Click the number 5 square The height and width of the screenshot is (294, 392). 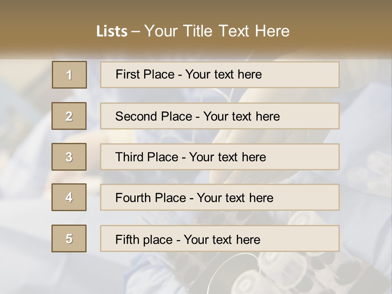coord(69,238)
